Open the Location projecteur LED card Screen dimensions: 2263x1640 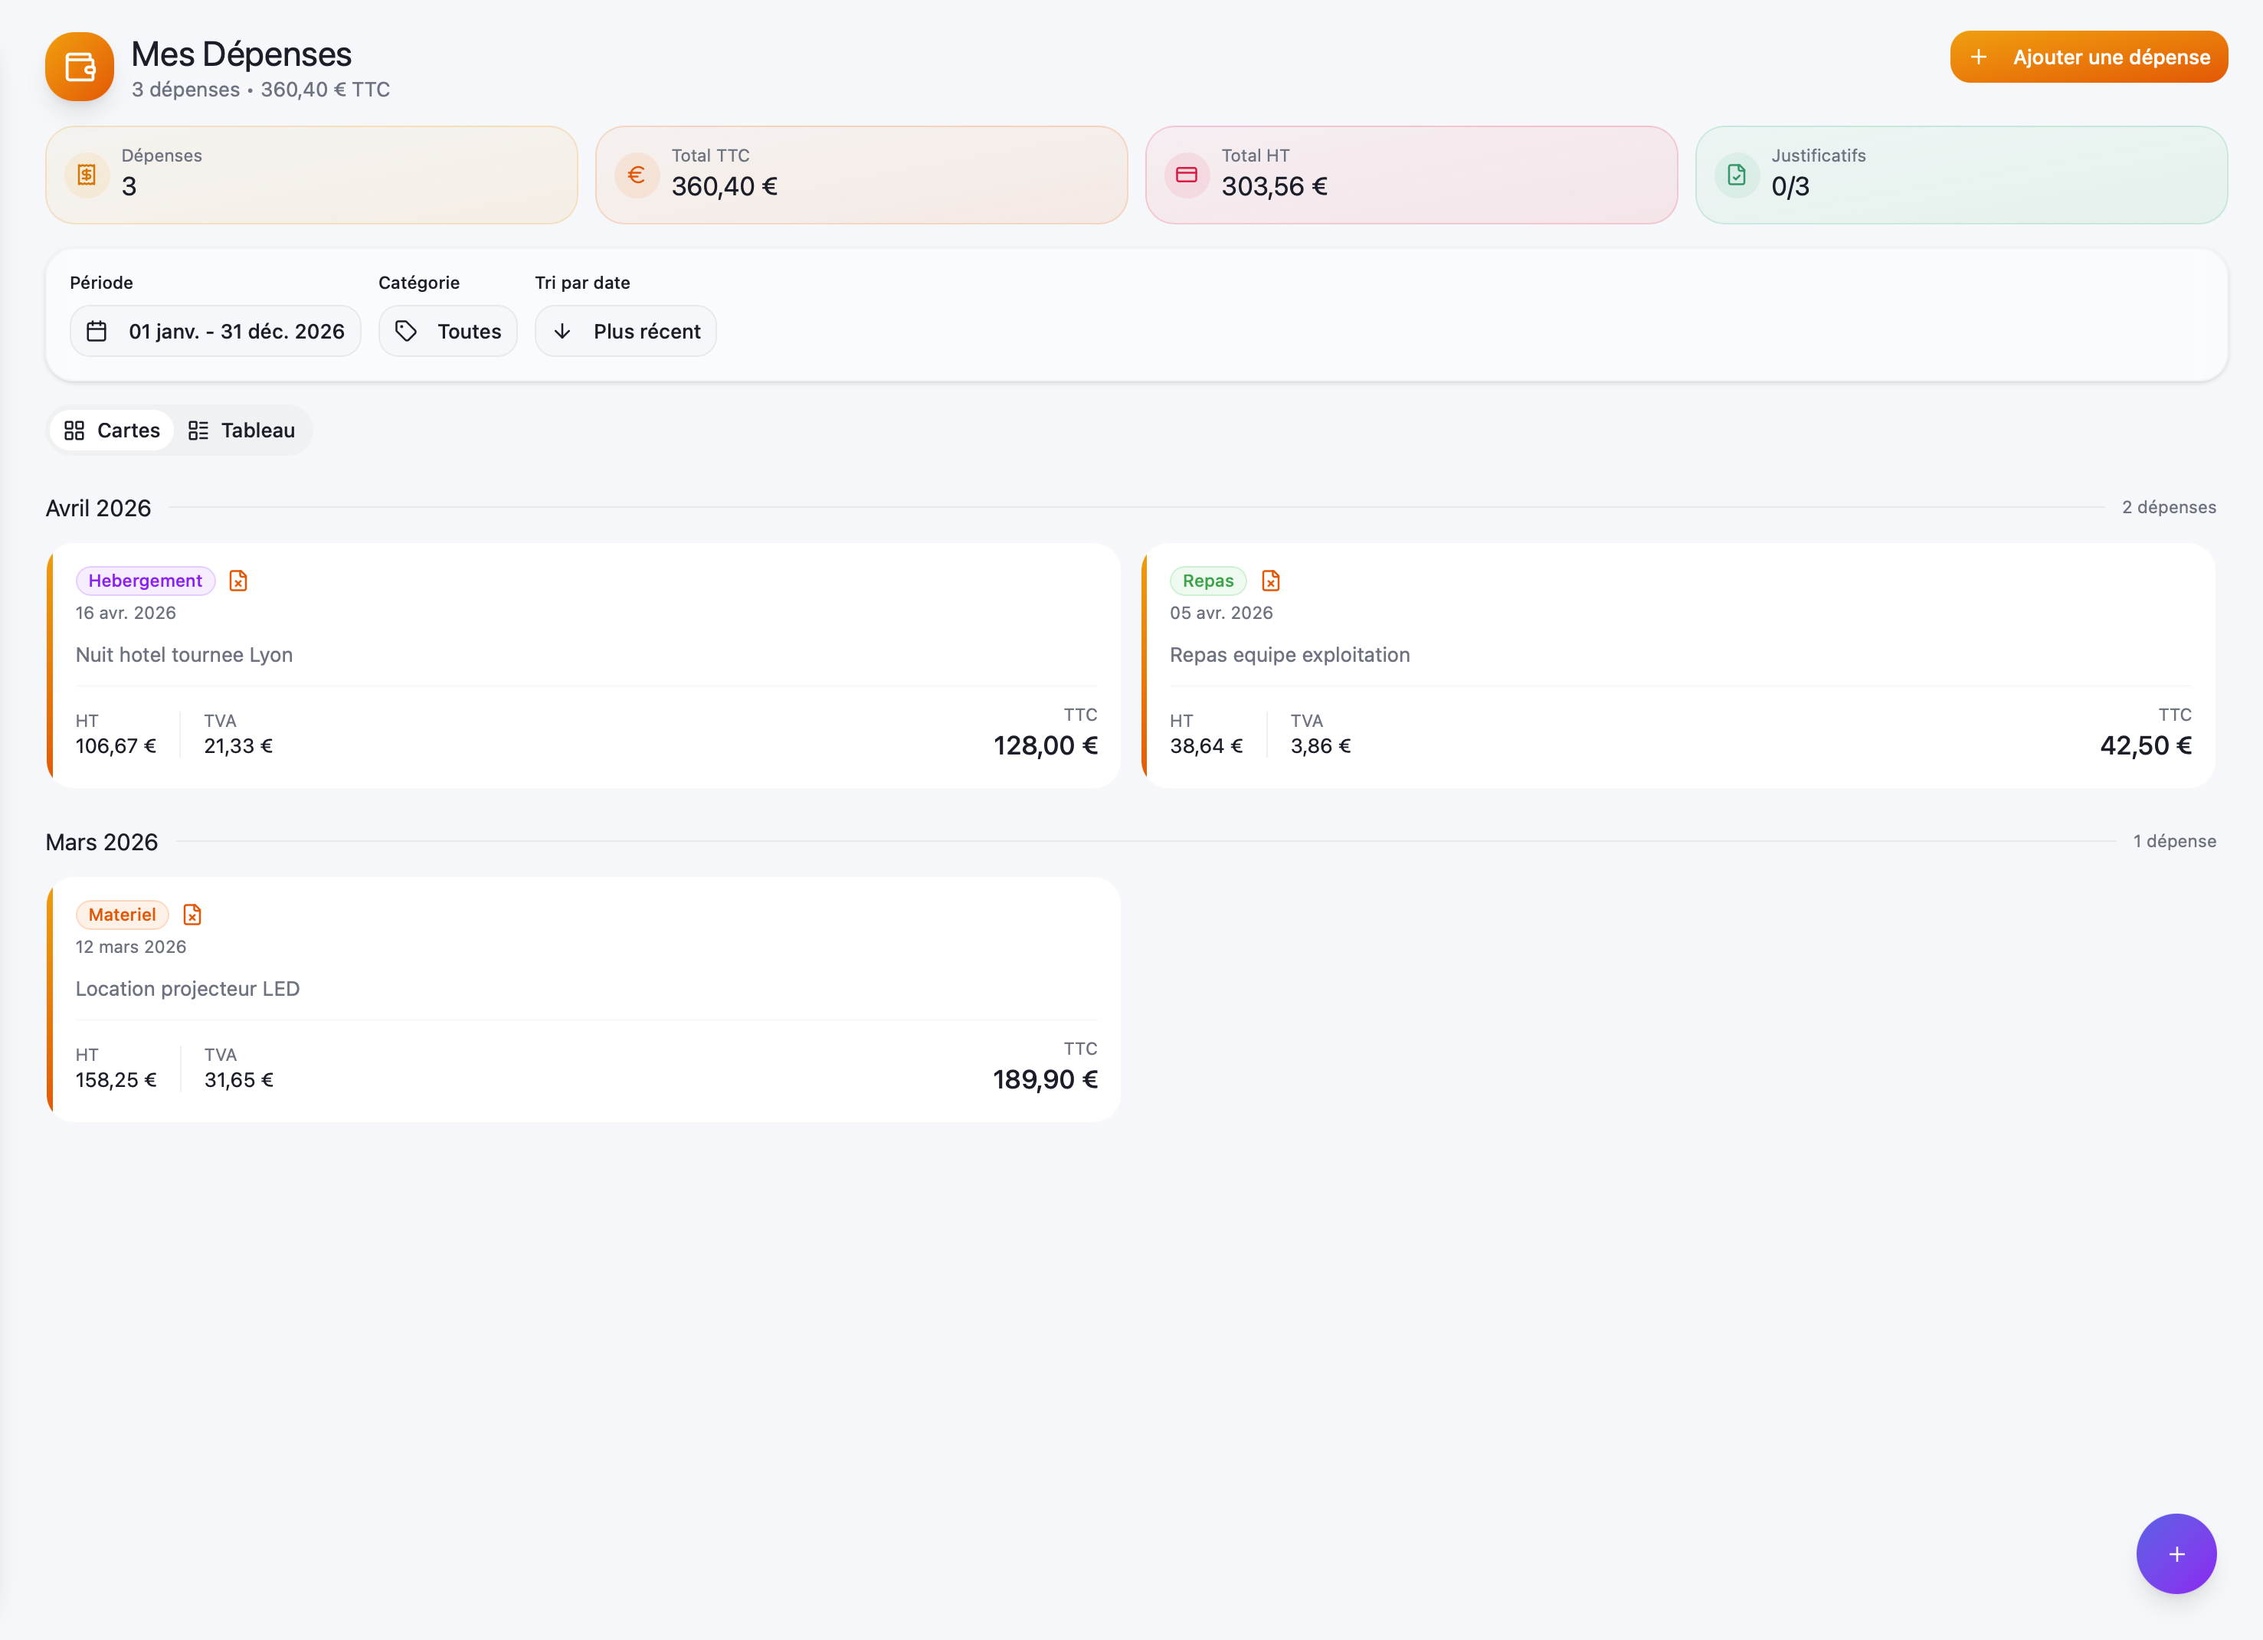(x=584, y=1000)
